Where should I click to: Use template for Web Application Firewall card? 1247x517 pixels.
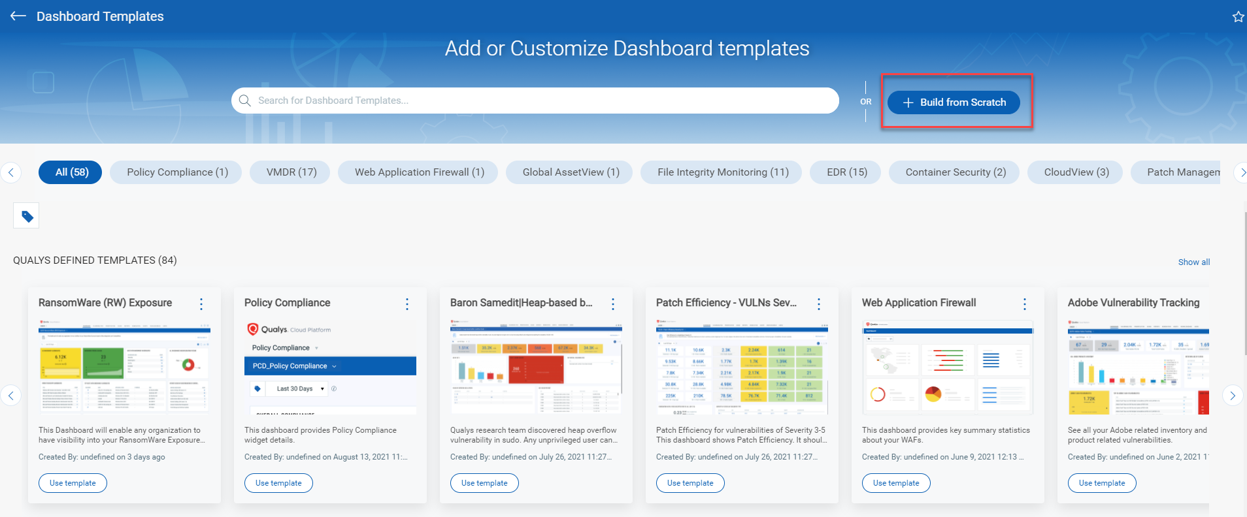[896, 483]
